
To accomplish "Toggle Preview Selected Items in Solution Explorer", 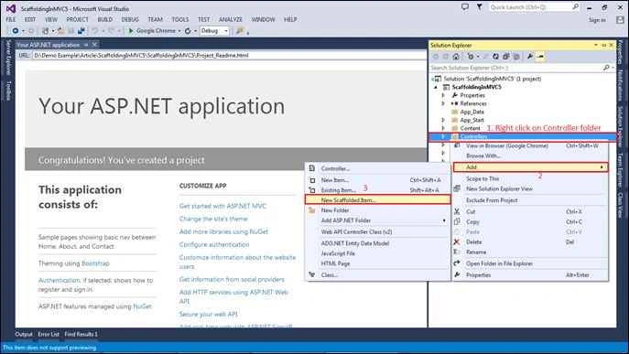I will (541, 57).
